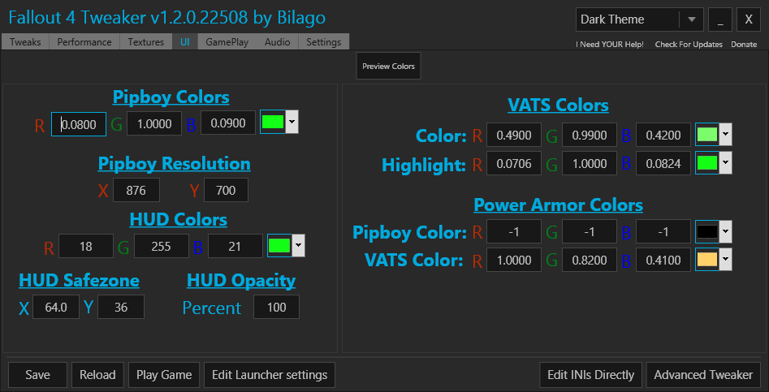The height and width of the screenshot is (392, 769).
Task: Click Check For Updates link
Action: pos(689,45)
